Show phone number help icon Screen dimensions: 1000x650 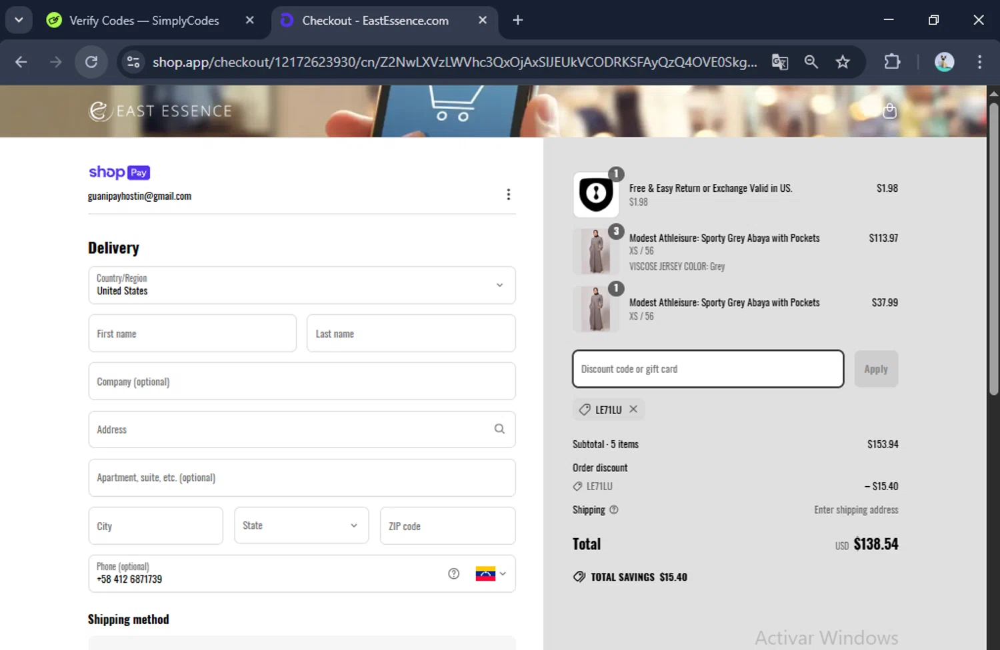[454, 573]
